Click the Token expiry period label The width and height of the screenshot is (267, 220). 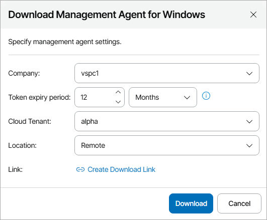tap(39, 97)
